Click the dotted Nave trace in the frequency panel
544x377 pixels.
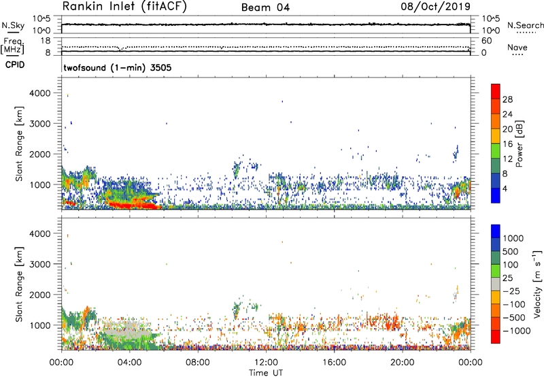click(266, 47)
